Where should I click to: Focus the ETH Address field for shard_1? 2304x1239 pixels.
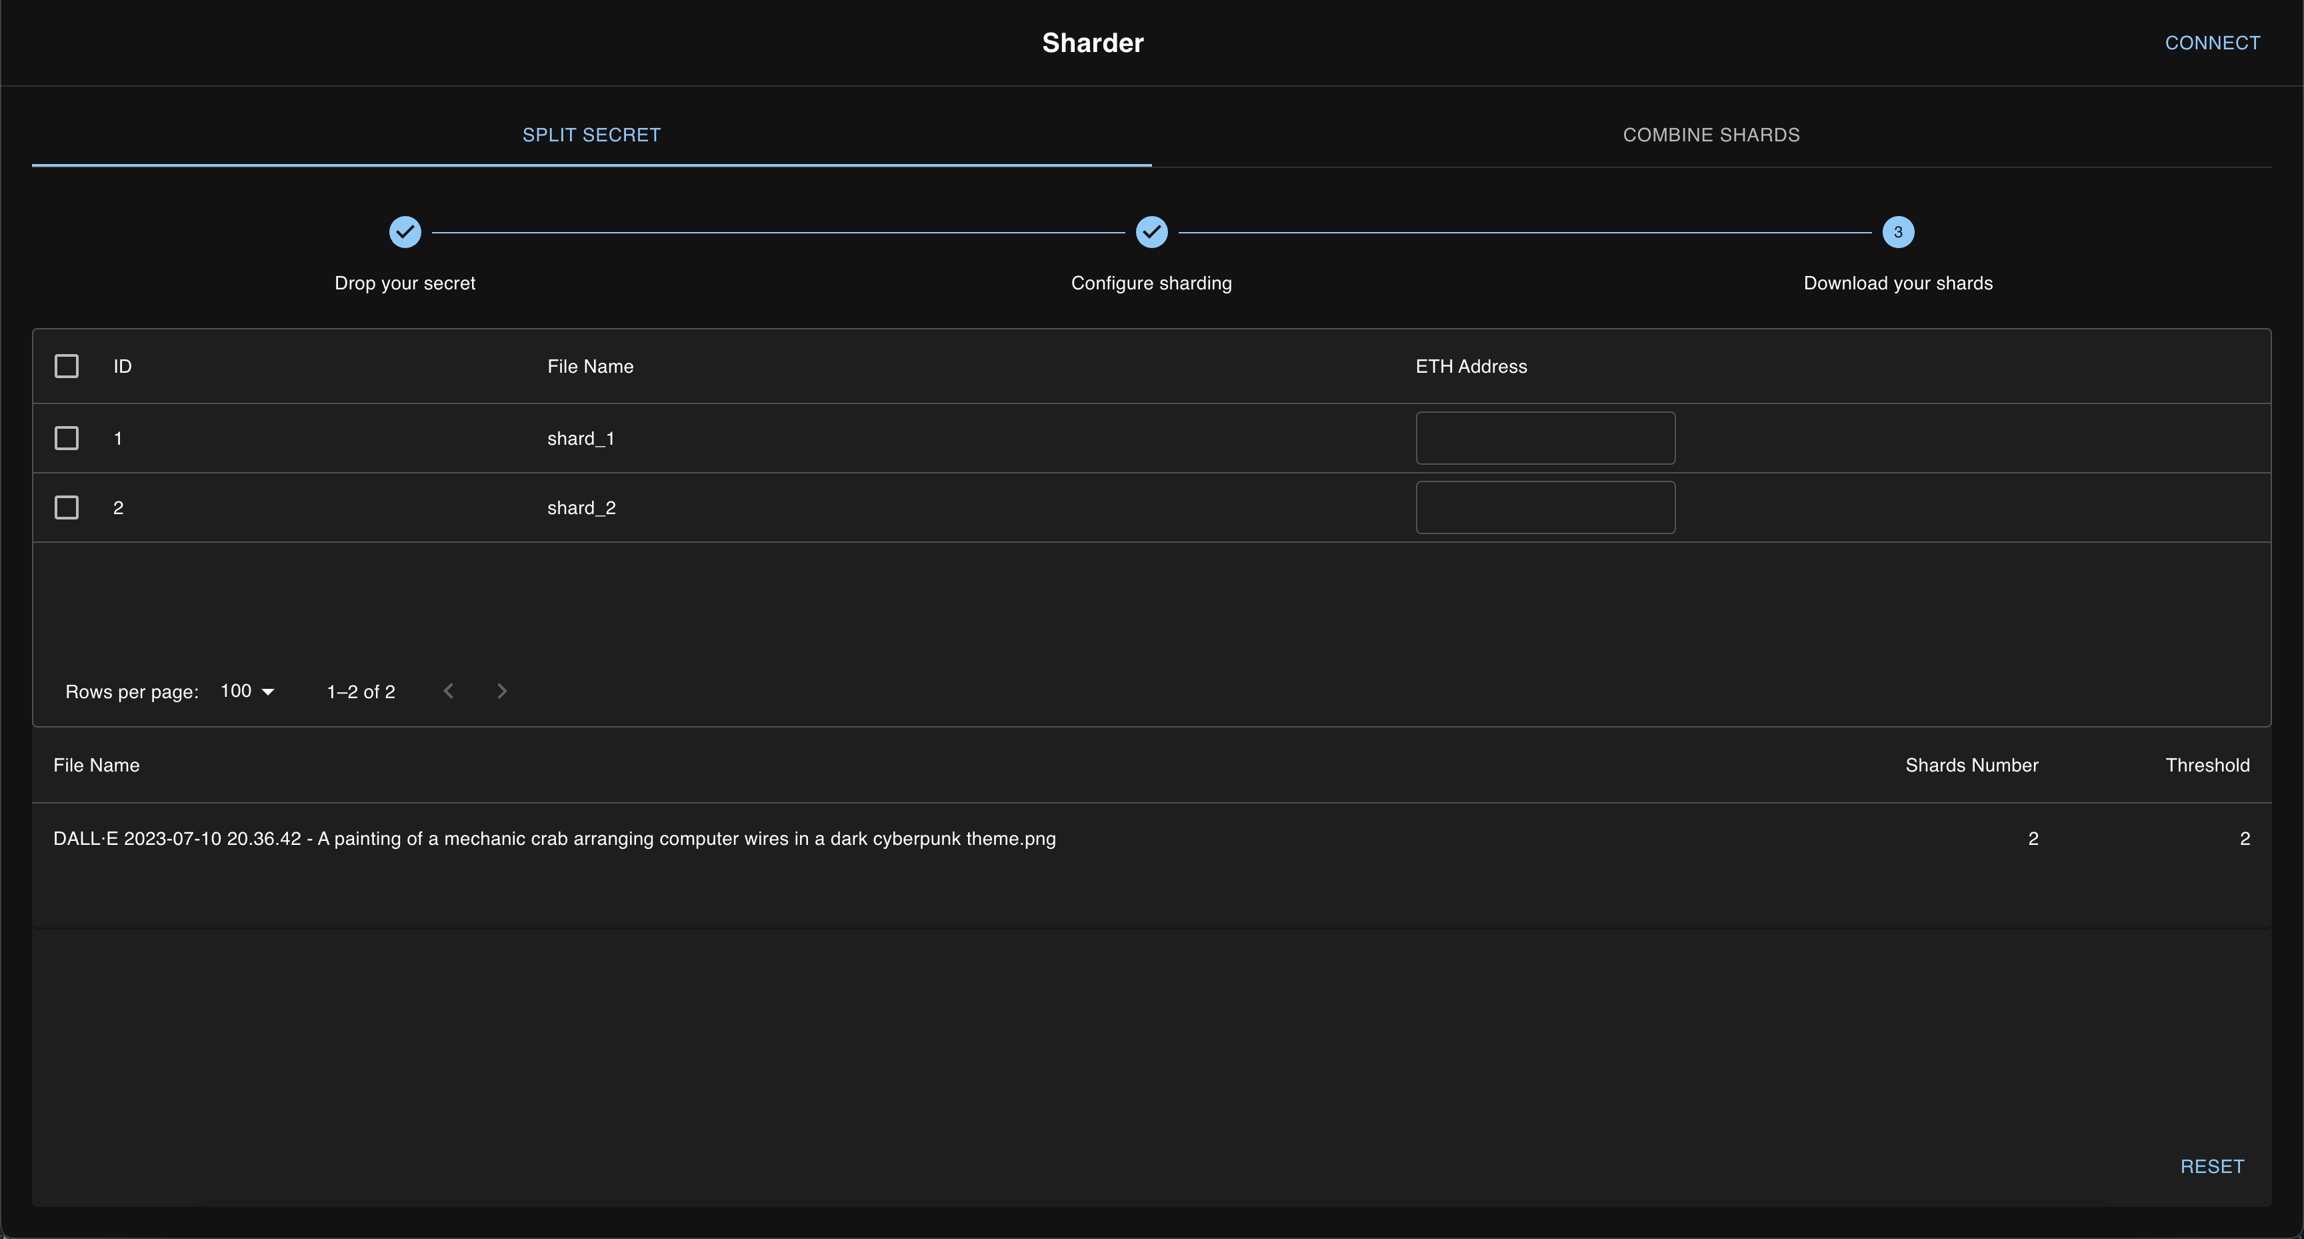1545,438
